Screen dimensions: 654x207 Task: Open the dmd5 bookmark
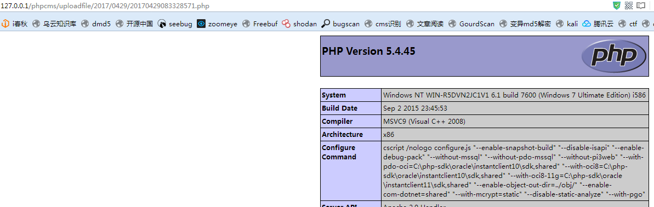[x=96, y=24]
